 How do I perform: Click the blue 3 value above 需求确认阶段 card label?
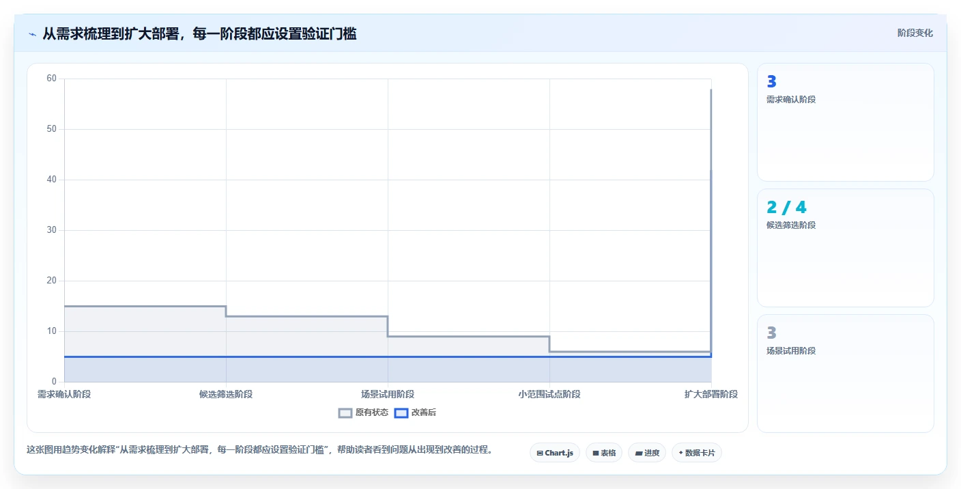772,82
